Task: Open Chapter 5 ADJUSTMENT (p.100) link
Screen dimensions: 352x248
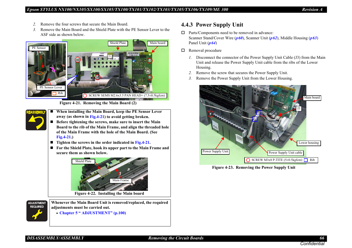Action: click(x=93, y=213)
